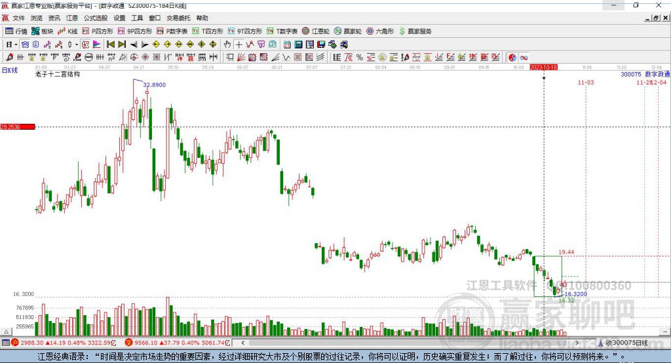Viewport: 671px width, 363px height.
Task: Click the highlighted date 2023-10-18 marker
Action: tap(543, 67)
